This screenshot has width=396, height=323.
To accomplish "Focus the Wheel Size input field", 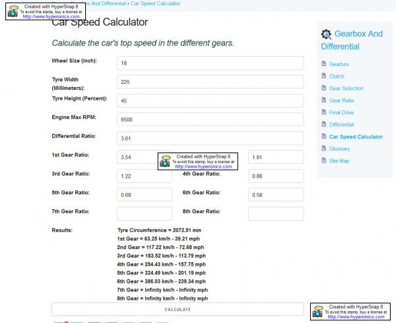I will [210, 63].
